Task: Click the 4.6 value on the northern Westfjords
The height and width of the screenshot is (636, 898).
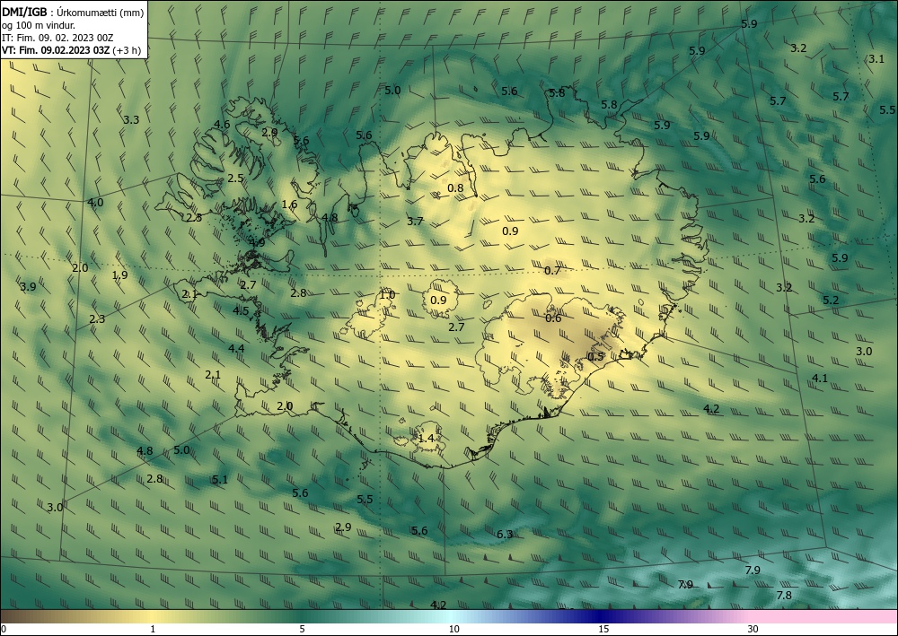Action: [x=222, y=124]
